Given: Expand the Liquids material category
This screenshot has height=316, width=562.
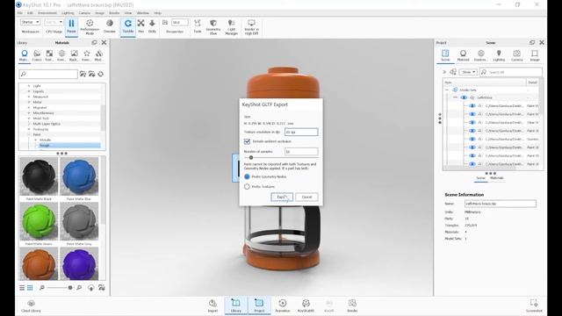Looking at the screenshot, I should 29,91.
